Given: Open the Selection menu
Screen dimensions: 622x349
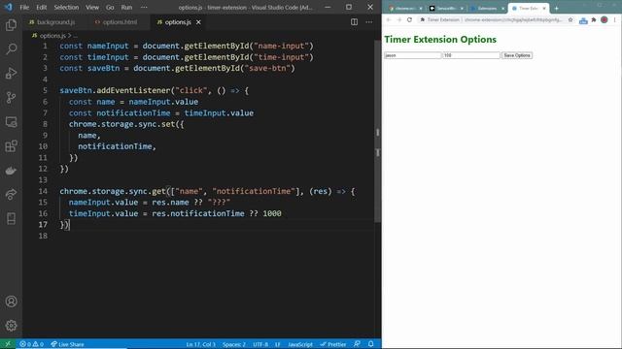Looking at the screenshot, I should [66, 7].
